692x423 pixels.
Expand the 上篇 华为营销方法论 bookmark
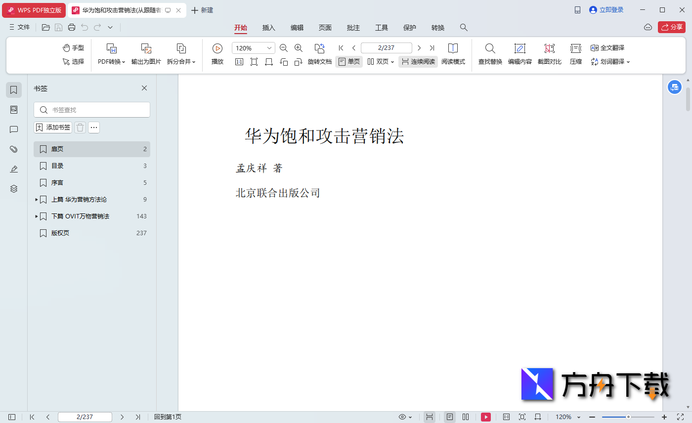pyautogui.click(x=36, y=199)
